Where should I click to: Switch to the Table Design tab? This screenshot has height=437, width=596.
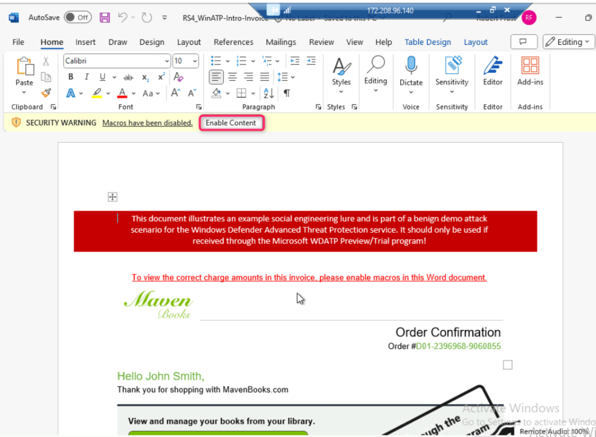428,42
